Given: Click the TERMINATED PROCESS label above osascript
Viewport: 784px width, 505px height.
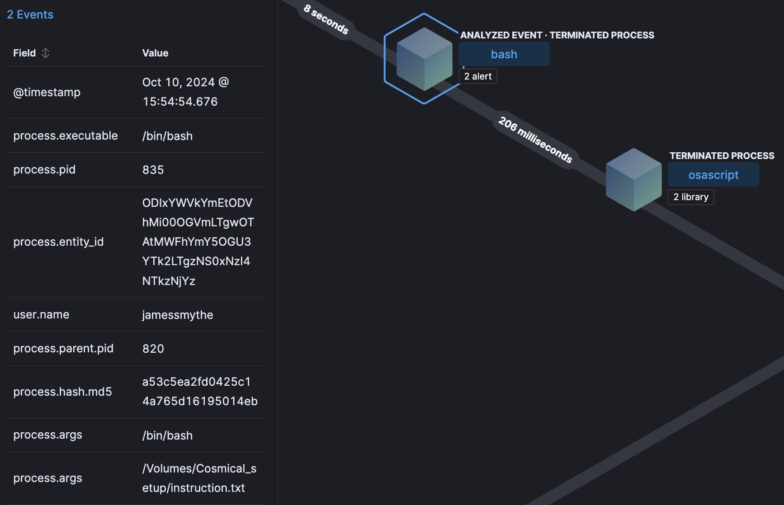Looking at the screenshot, I should [x=722, y=156].
